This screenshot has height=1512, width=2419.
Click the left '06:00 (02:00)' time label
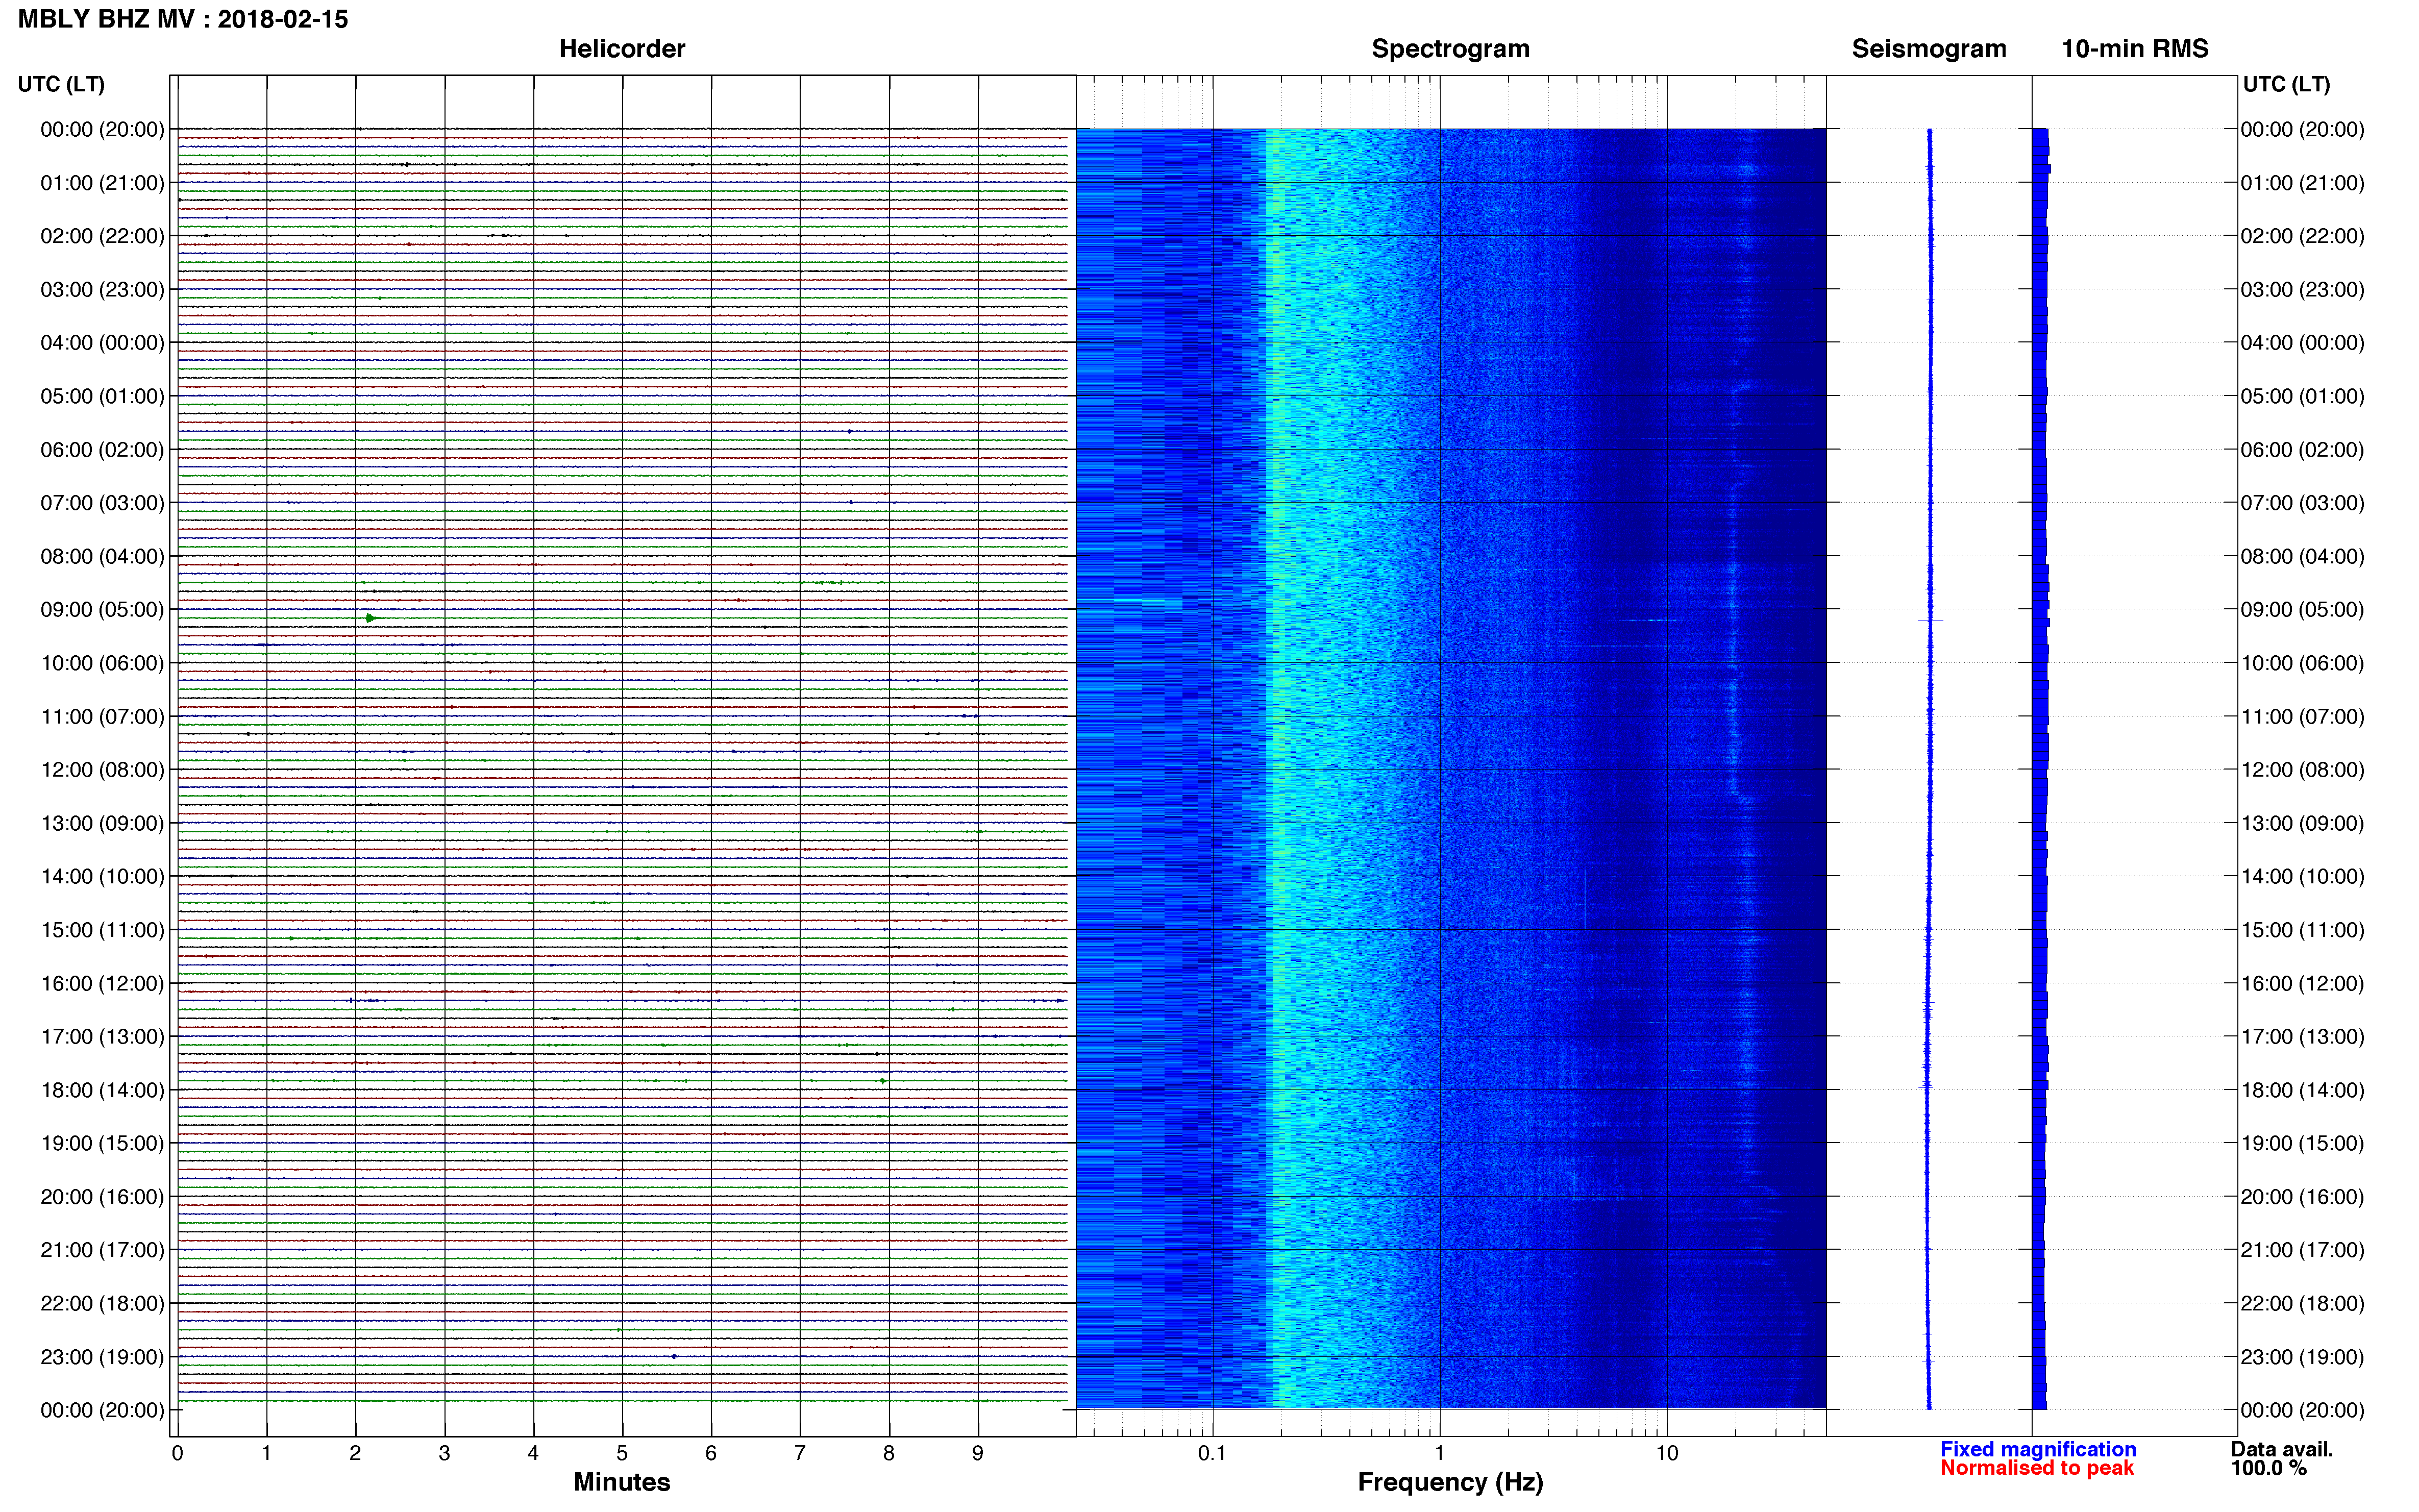pos(102,450)
